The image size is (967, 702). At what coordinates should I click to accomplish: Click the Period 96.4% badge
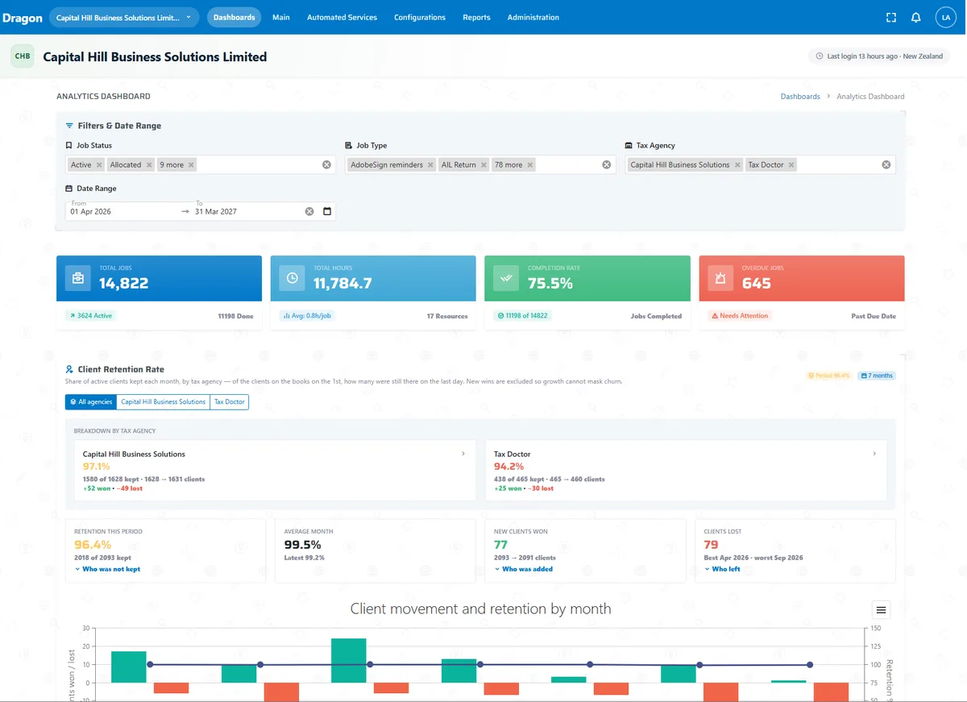coord(829,376)
